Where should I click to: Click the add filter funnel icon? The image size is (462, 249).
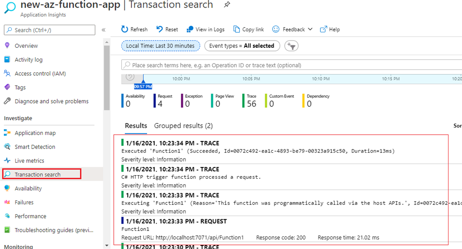292,46
